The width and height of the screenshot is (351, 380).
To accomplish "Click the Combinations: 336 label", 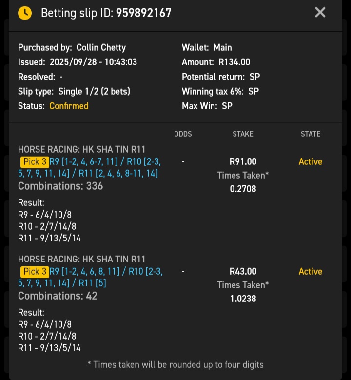I will click(x=60, y=186).
